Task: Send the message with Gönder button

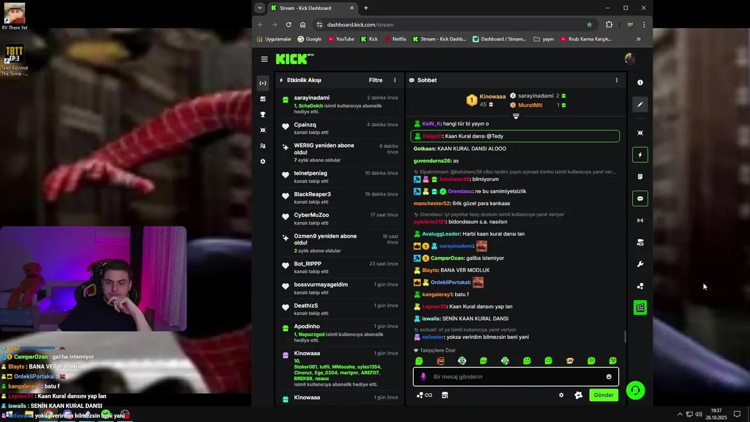Action: [604, 395]
